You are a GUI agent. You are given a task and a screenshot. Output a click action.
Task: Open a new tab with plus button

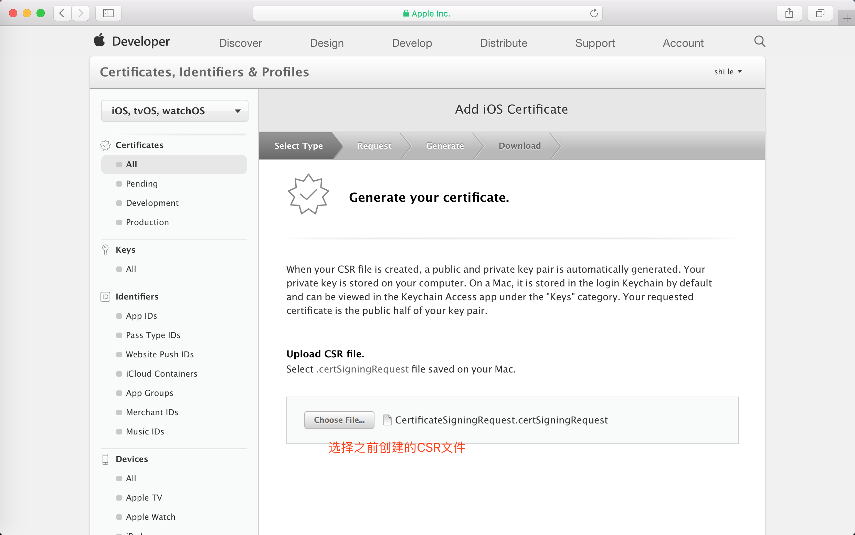[x=847, y=18]
